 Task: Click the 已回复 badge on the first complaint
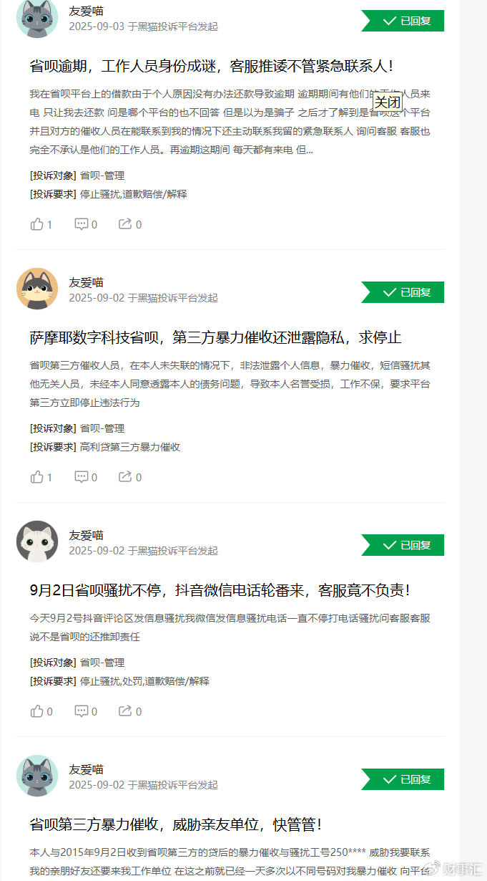403,21
